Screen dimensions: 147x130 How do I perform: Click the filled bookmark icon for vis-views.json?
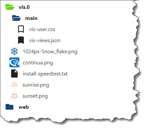click(21, 40)
